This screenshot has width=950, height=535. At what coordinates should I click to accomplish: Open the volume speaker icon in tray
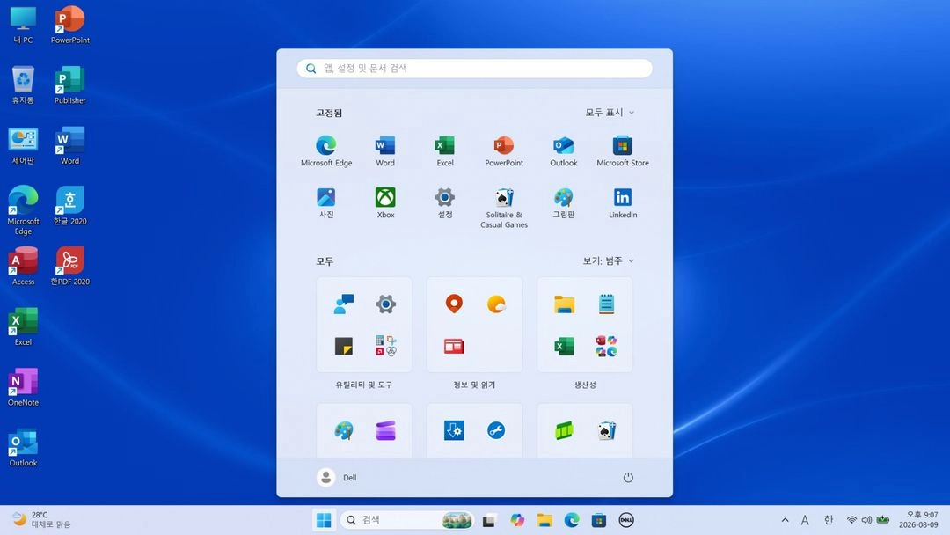pos(866,520)
